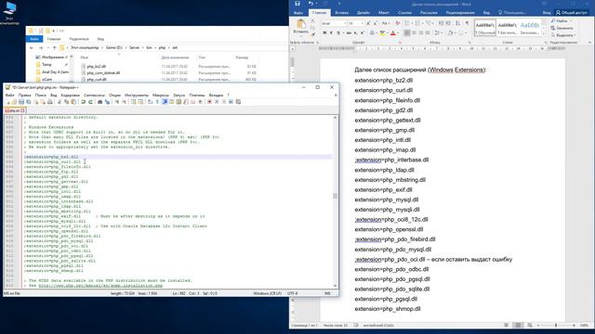Click Back arrow in the File Explorer window
This screenshot has height=334, width=595.
(x=32, y=48)
